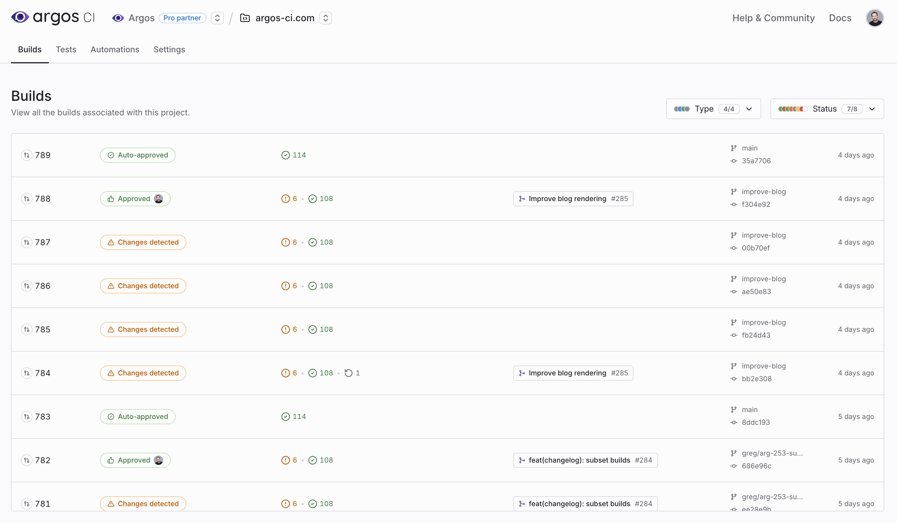Expand the argos-ci.com project switcher

click(325, 18)
